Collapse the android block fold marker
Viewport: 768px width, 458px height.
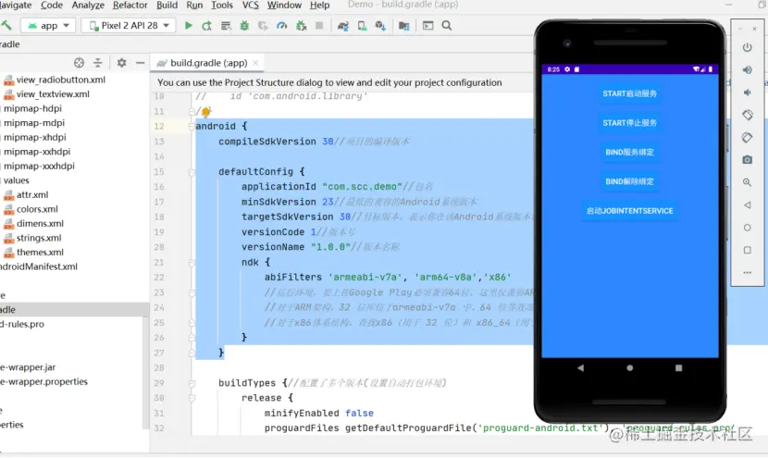coord(192,127)
